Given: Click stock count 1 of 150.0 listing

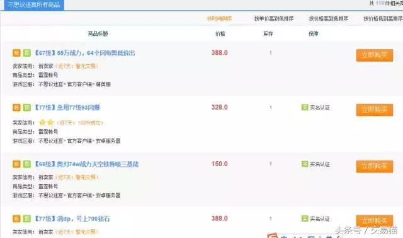Looking at the screenshot, I should pos(271,164).
